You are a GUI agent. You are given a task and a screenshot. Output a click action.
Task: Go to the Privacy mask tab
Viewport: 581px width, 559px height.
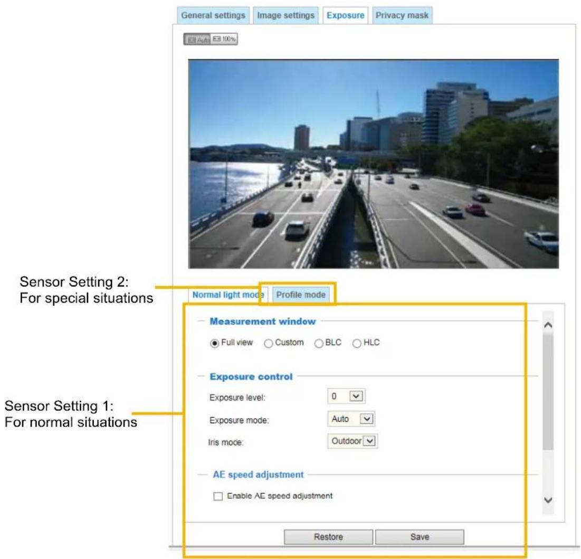402,15
